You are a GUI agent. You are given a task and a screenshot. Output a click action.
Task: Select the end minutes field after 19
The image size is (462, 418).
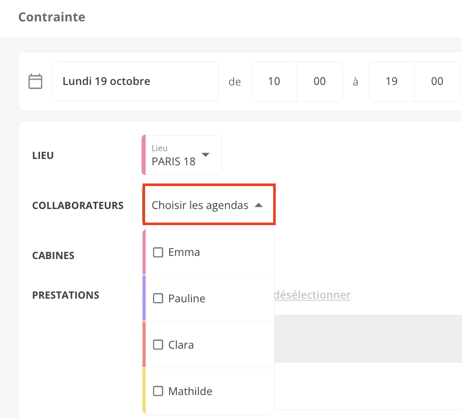click(x=437, y=81)
